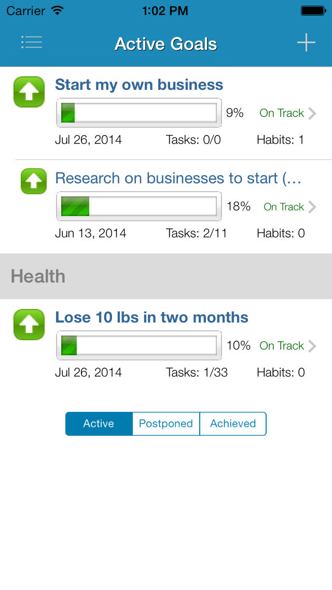Tap the plus icon to add goal
Viewport: 332px width, 590px height.
[306, 43]
